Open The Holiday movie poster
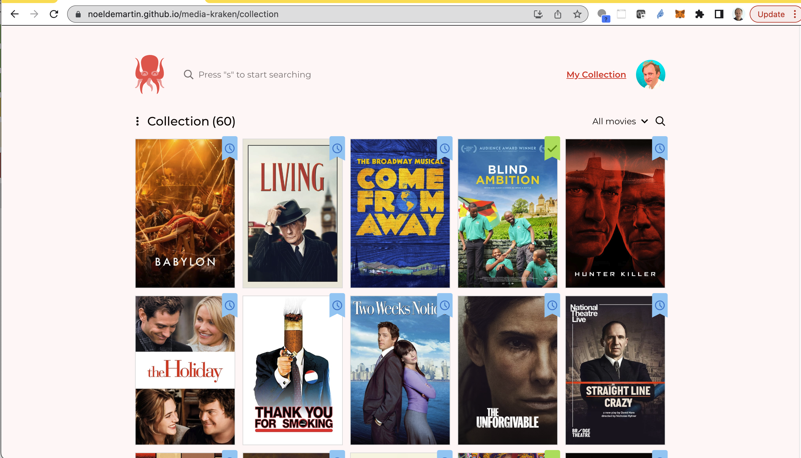The height and width of the screenshot is (458, 801). 185,370
